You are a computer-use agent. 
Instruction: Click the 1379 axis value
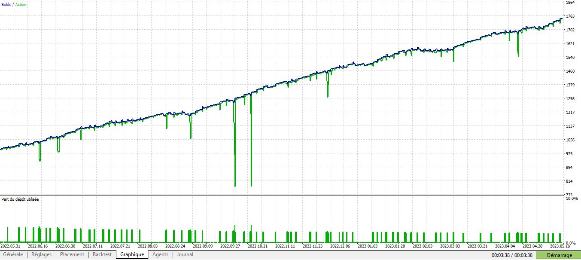571,85
